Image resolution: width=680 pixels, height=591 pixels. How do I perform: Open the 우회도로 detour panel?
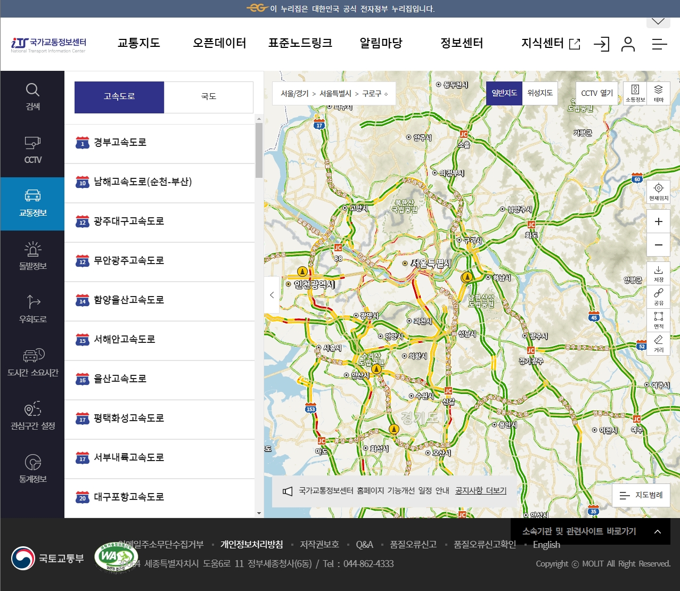(32, 310)
